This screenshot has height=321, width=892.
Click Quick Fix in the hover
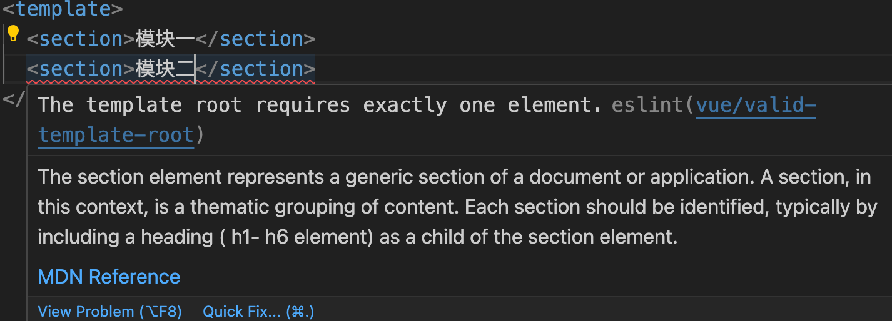(258, 311)
